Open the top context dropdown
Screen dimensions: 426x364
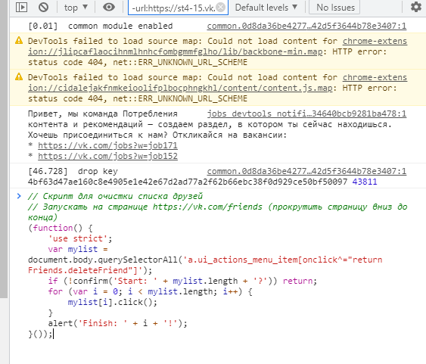pyautogui.click(x=76, y=8)
